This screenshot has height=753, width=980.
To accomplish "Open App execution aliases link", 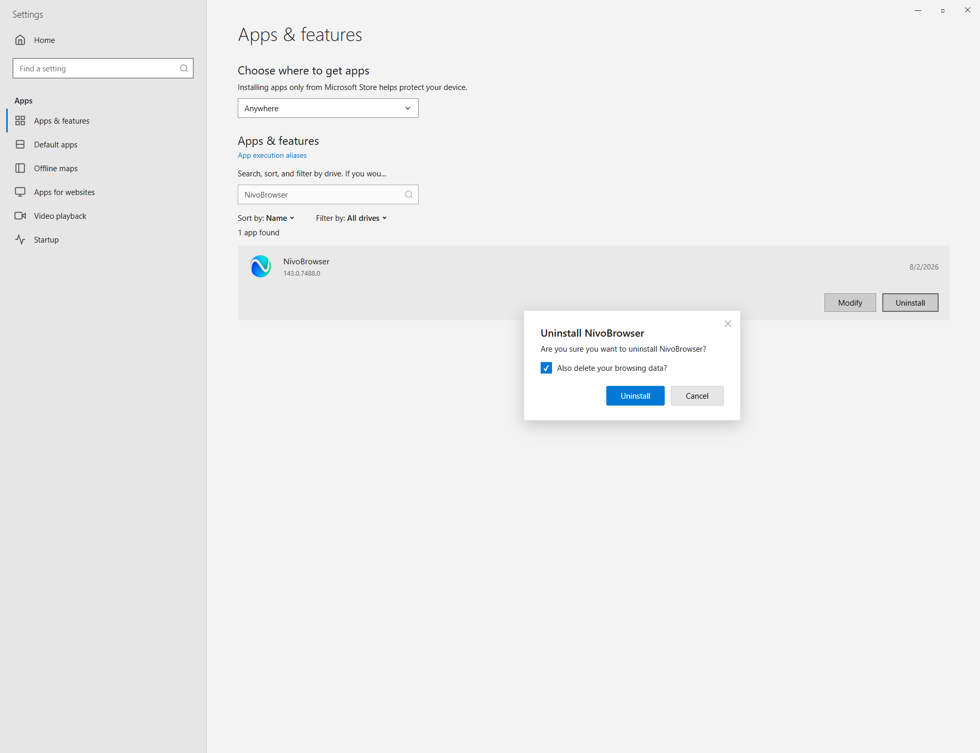I will [272, 155].
